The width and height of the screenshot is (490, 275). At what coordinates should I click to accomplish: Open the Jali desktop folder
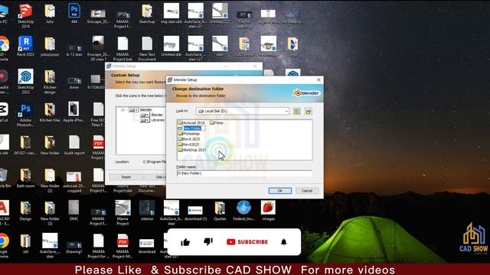25,244
